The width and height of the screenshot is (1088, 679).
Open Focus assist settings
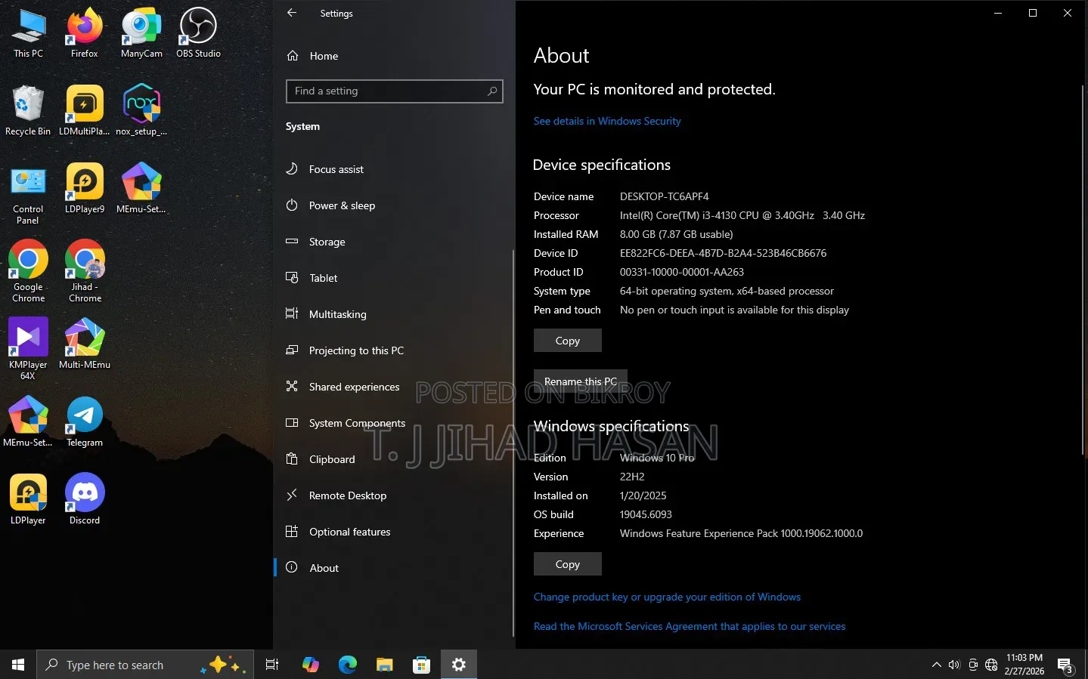point(336,169)
